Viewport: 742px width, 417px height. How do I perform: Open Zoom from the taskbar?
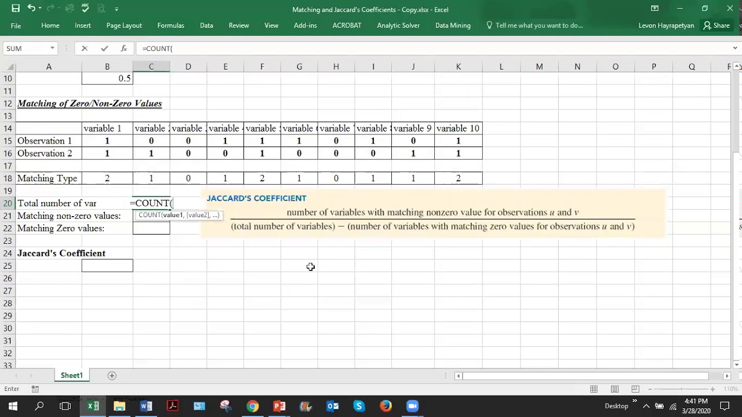click(x=412, y=406)
